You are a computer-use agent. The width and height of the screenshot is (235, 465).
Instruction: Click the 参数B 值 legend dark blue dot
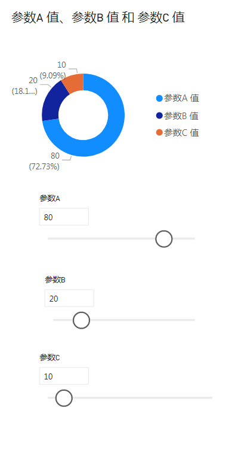[159, 116]
